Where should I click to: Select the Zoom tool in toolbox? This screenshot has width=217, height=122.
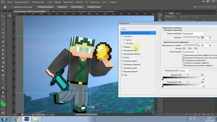3,96
